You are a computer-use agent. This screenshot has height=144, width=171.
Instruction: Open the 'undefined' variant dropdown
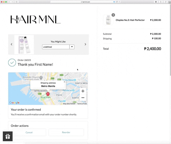click(x=58, y=47)
